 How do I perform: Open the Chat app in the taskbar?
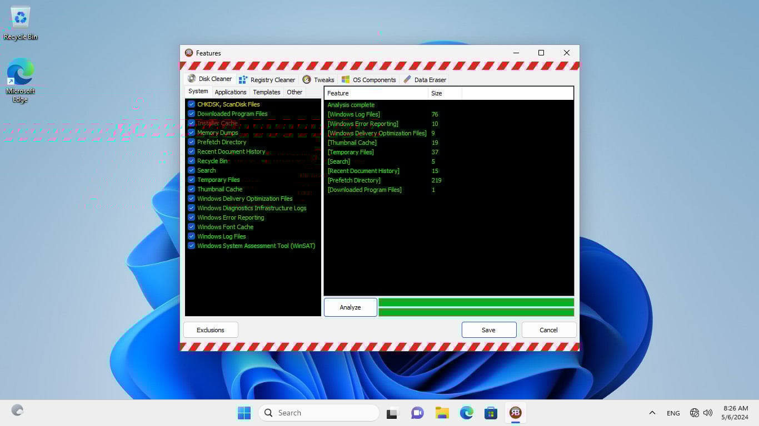[417, 413]
